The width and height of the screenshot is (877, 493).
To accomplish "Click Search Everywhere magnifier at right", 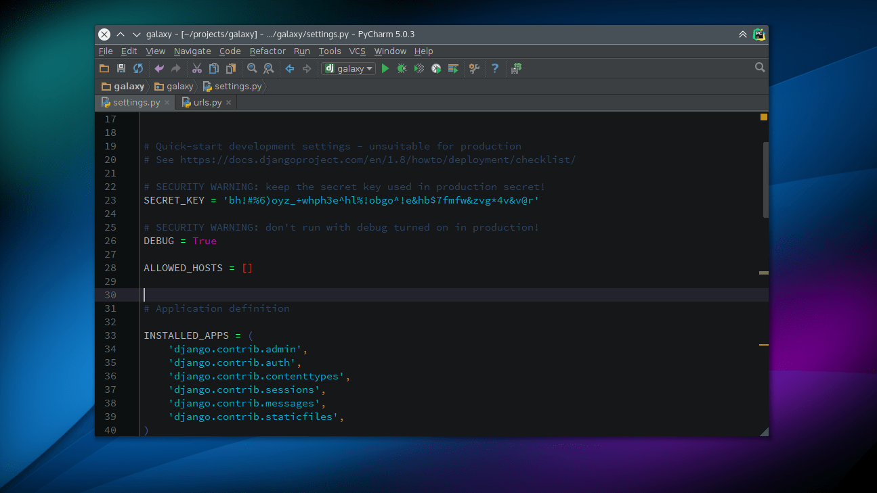I will [760, 68].
